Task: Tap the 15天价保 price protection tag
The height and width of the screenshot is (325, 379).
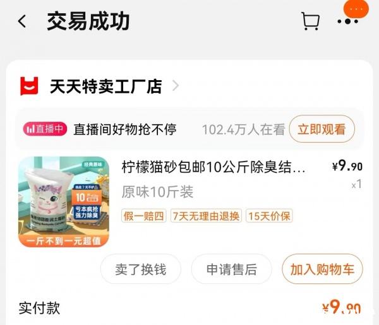Action: tap(269, 216)
